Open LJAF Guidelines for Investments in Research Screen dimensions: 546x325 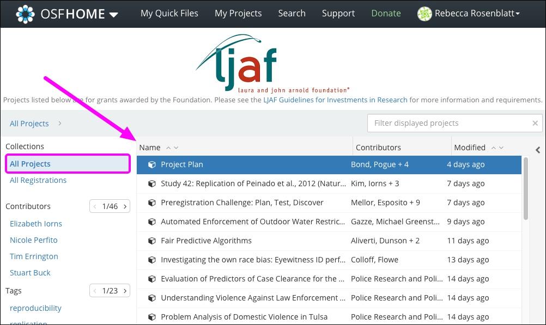pyautogui.click(x=335, y=100)
